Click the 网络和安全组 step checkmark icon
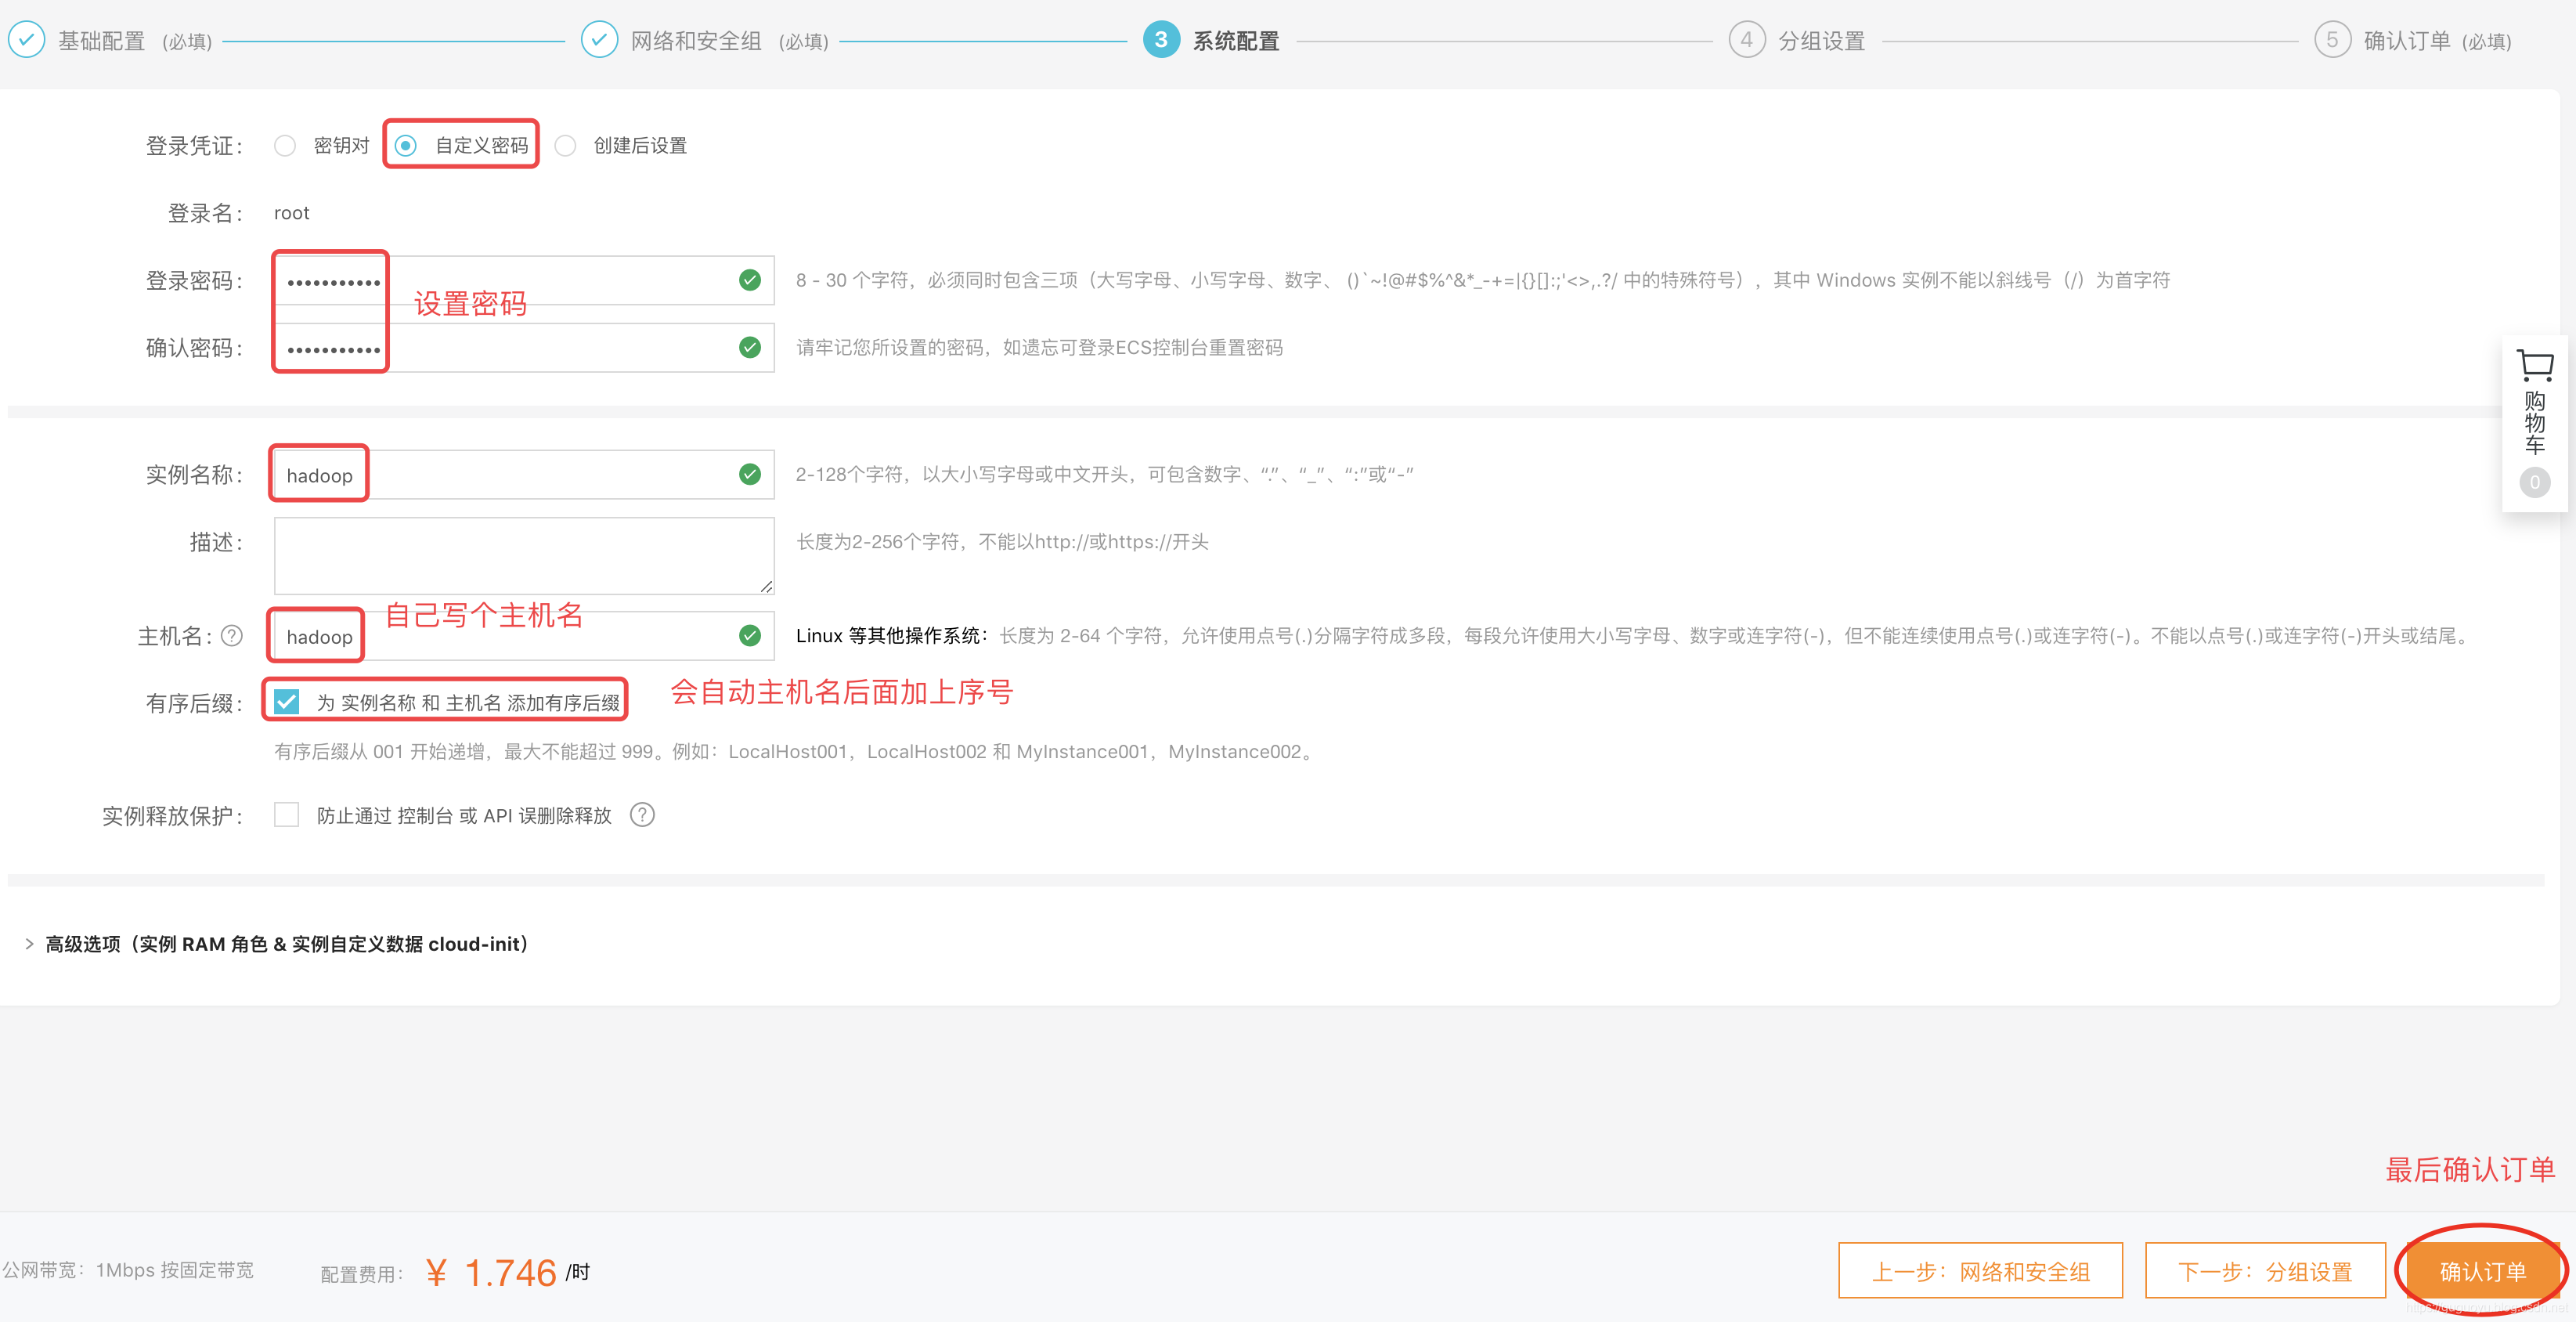Viewport: 2576px width, 1322px height. 599,40
